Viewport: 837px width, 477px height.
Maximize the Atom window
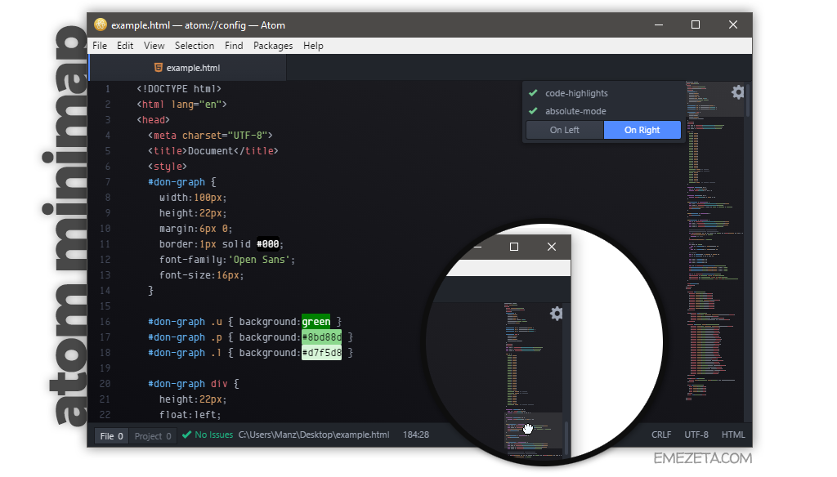click(696, 25)
